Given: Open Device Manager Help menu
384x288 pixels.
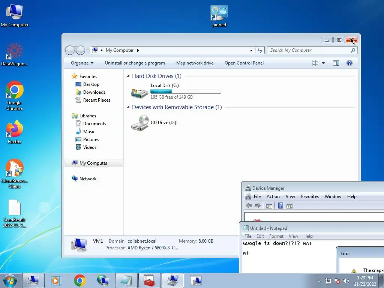Looking at the screenshot, I should [352, 196].
